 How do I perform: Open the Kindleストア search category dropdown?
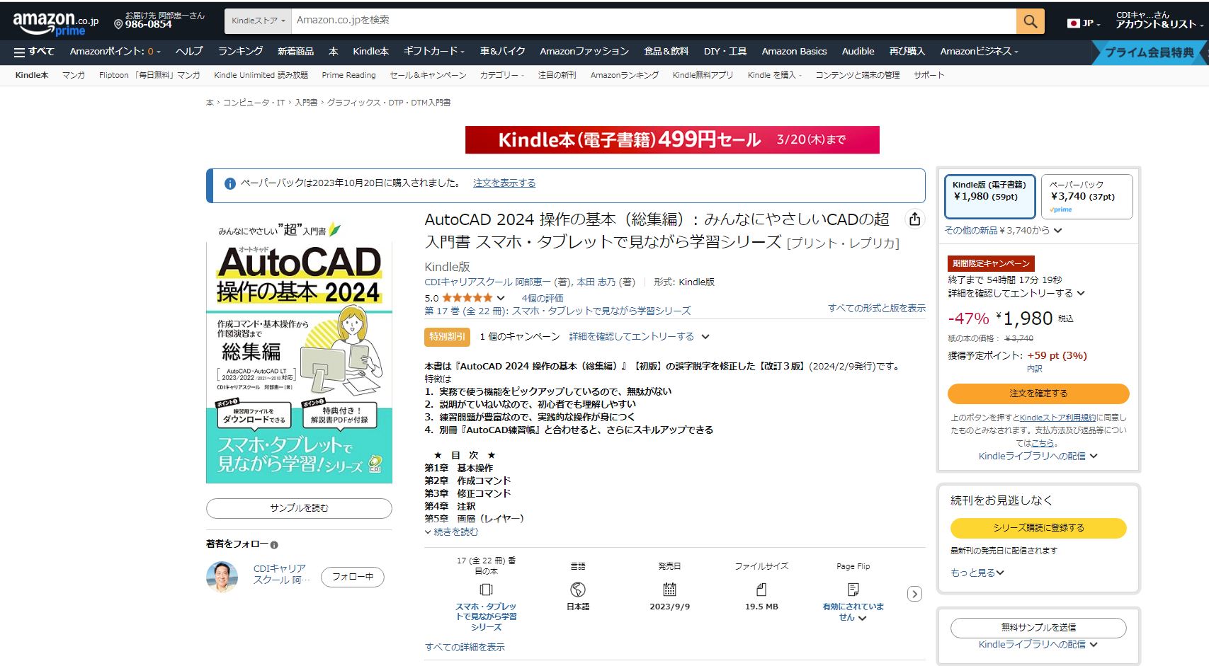coord(258,21)
